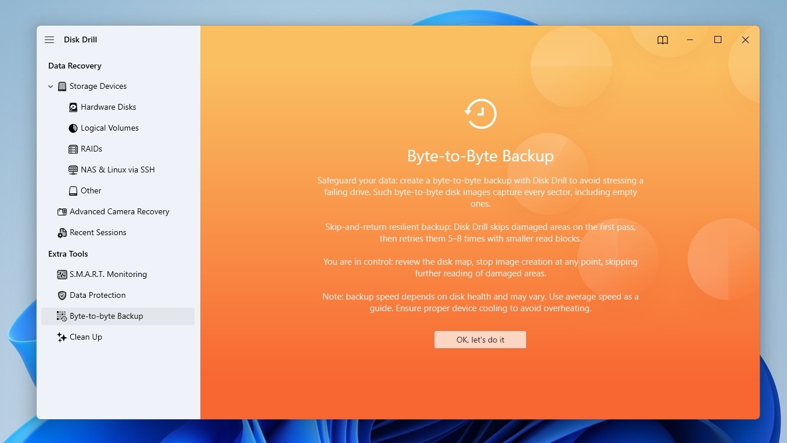Select the Hardware Disks icon
787x443 pixels.
(73, 107)
